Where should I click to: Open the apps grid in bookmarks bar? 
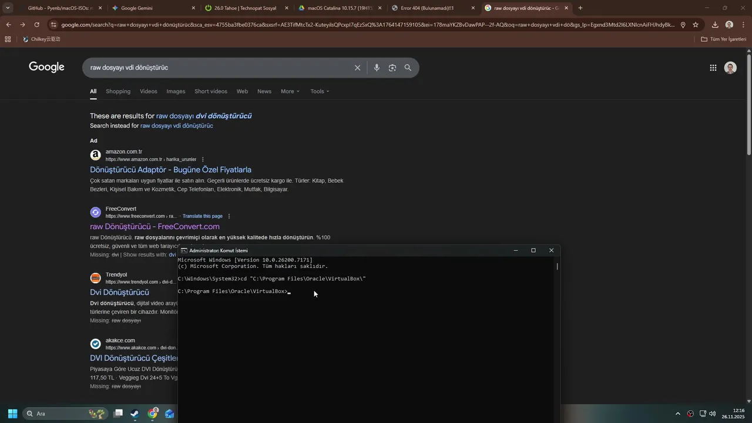pos(8,39)
